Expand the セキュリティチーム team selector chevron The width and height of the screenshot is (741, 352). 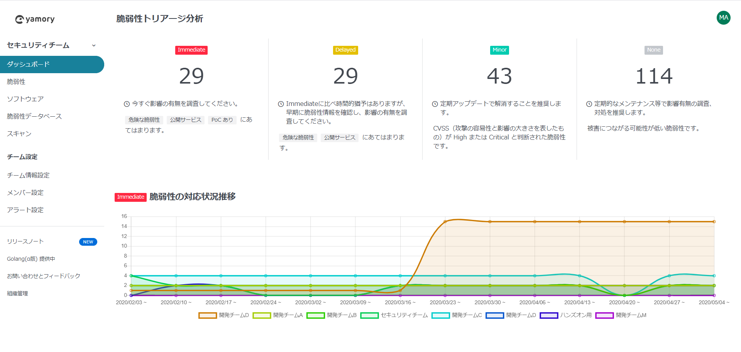tap(93, 45)
